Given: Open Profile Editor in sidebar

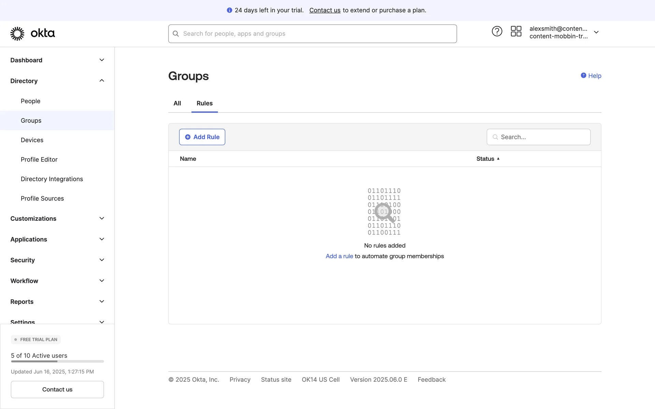Looking at the screenshot, I should click(39, 160).
